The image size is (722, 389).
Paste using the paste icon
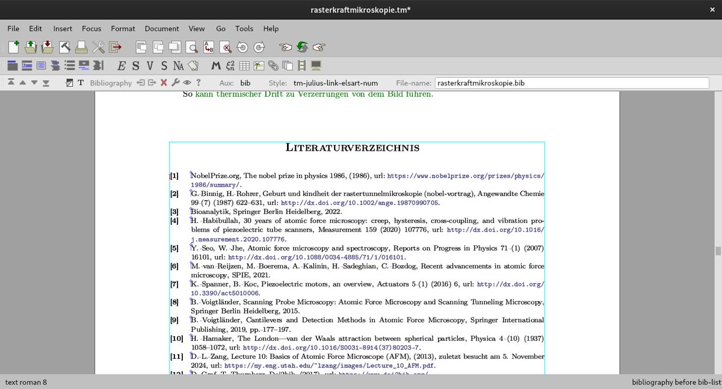(x=175, y=46)
